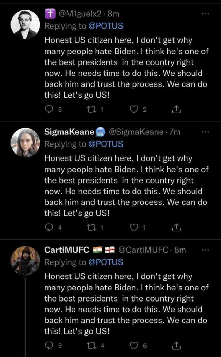
Task: Open more options for CartiMUFC tweet
Action: (206, 250)
